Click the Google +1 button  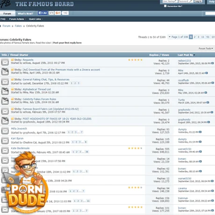pyautogui.click(x=58, y=13)
